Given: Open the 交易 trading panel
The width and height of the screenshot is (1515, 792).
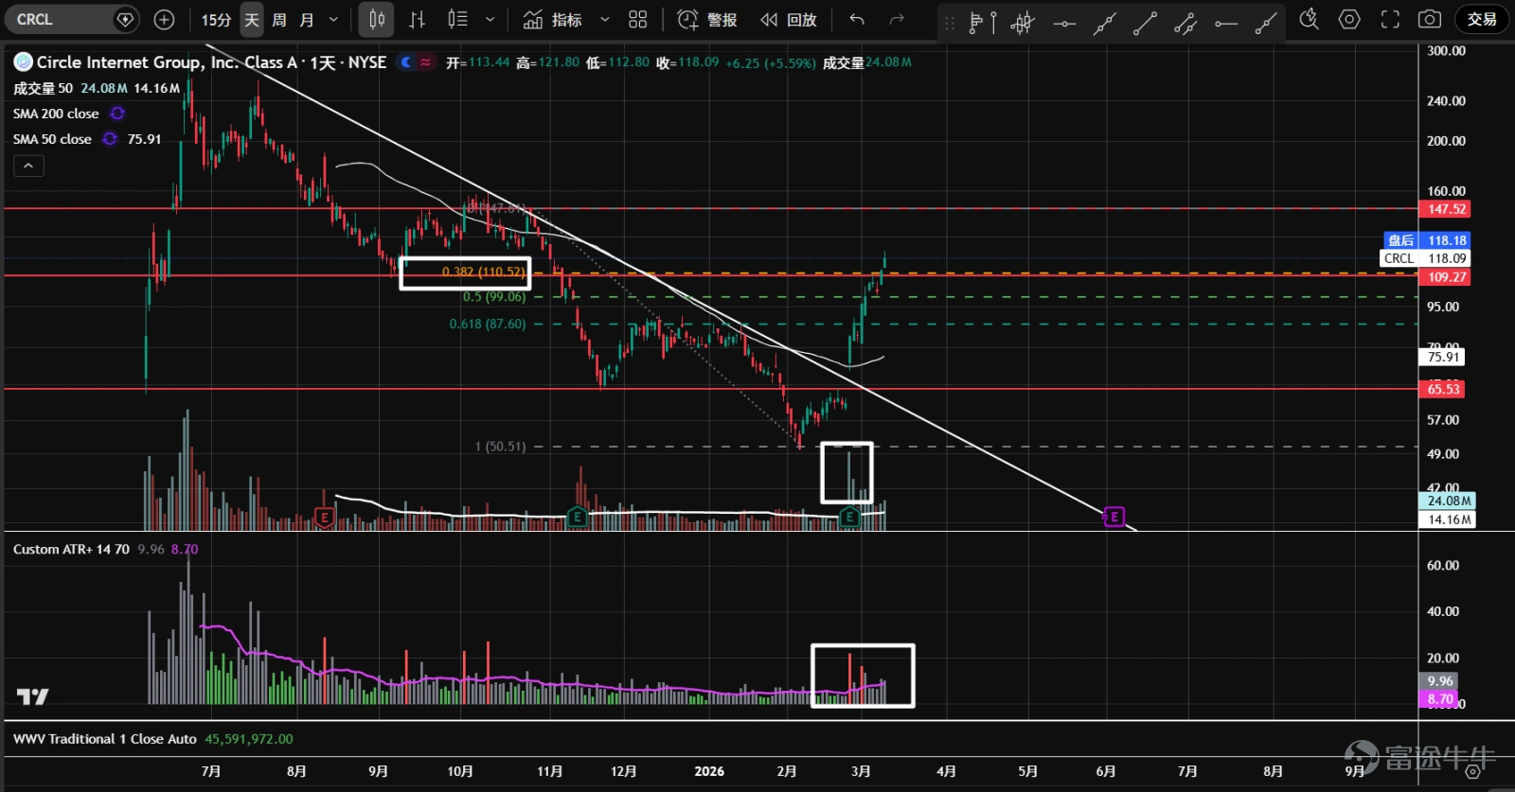Looking at the screenshot, I should point(1482,19).
